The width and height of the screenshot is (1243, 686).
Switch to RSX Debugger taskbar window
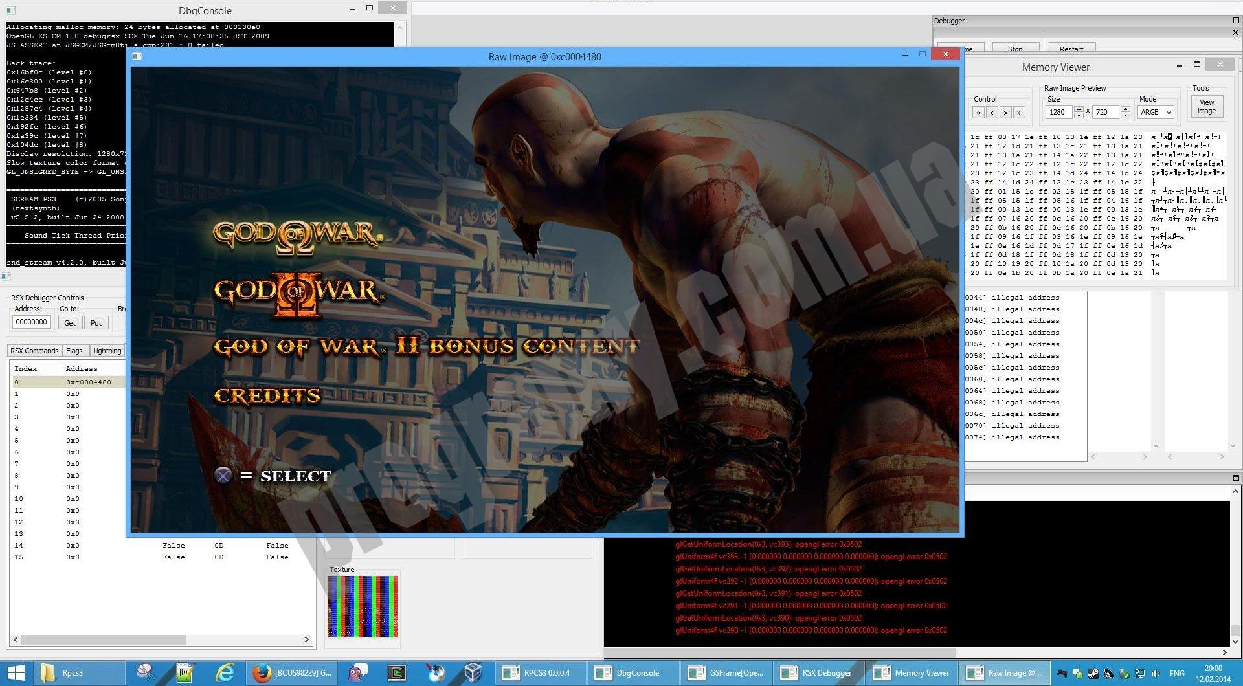(818, 673)
